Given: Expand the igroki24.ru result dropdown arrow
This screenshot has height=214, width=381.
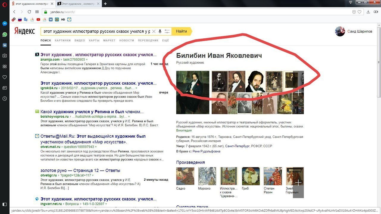Looking at the screenshot, I should coord(136,88).
